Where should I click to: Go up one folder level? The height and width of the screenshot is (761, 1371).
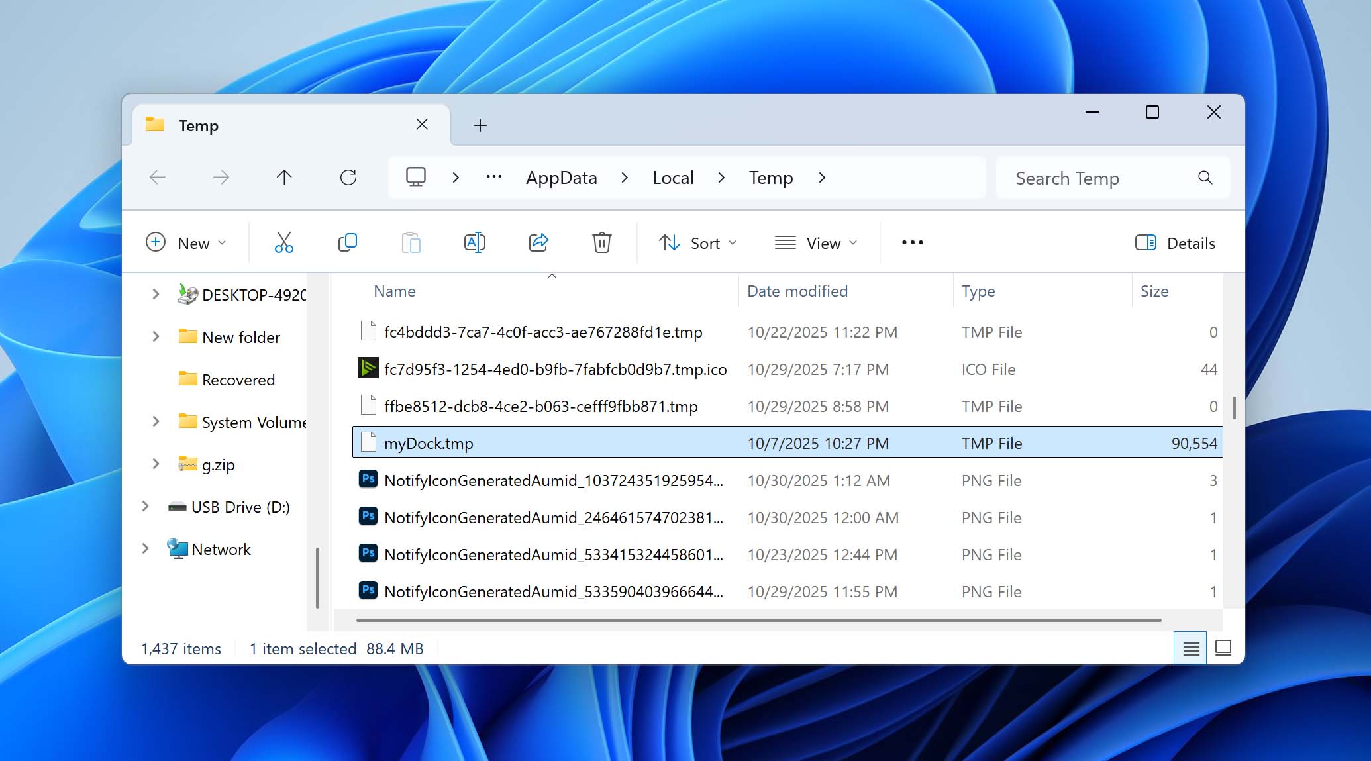(x=284, y=178)
